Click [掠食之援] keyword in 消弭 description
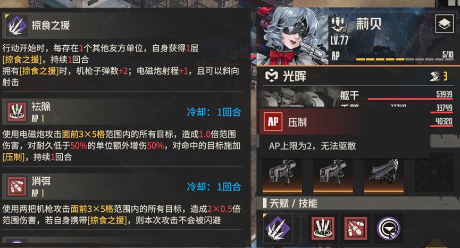The image size is (460, 248). (107, 220)
